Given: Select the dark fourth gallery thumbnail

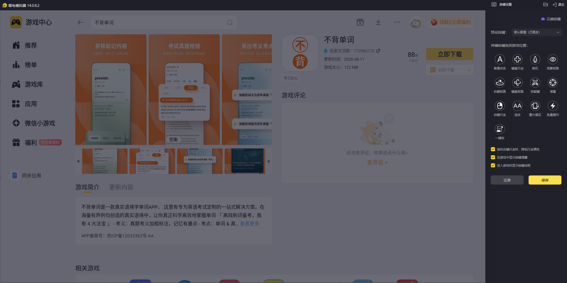Looking at the screenshot, I should click(245, 161).
